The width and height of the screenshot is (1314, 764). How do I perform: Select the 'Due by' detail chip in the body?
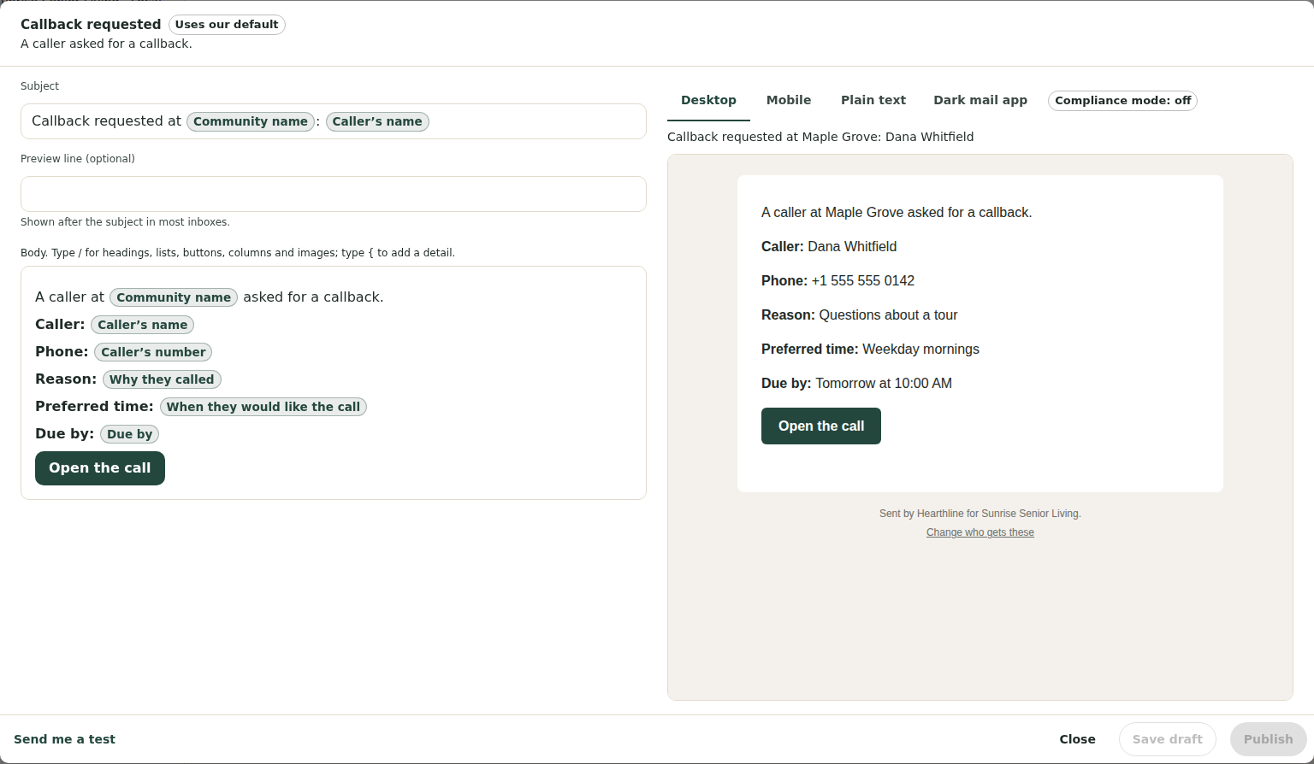(130, 434)
